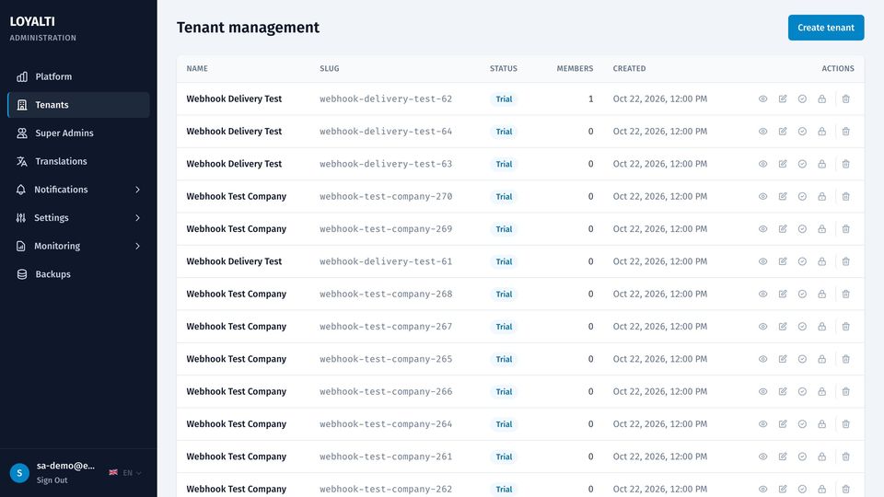Open Backups in the sidebar

coord(78,274)
